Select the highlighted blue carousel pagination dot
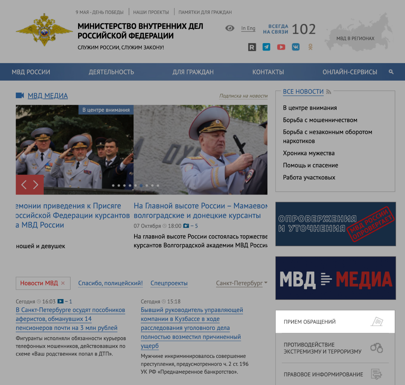This screenshot has width=405, height=385. click(x=141, y=185)
